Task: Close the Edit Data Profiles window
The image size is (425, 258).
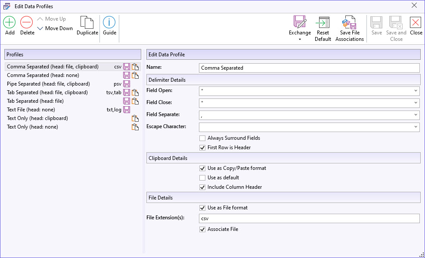Action: pos(414,6)
